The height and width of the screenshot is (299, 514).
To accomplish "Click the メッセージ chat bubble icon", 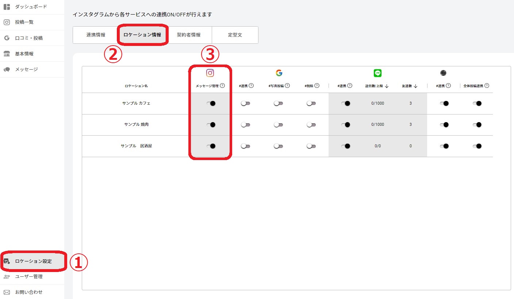I will coord(7,70).
